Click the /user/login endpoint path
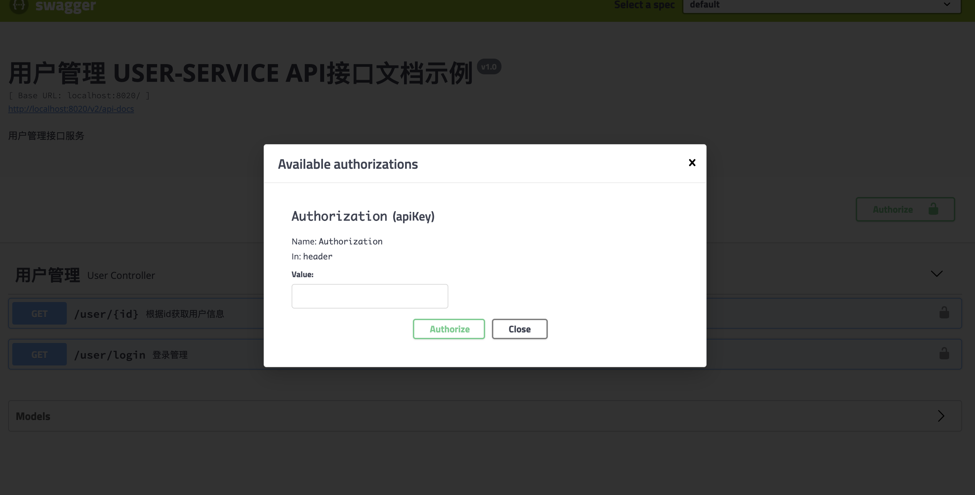Viewport: 975px width, 495px height. point(110,355)
